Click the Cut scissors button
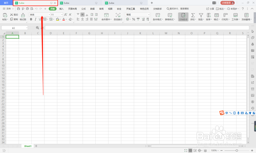The width and height of the screenshot is (256, 153). [x=14, y=15]
